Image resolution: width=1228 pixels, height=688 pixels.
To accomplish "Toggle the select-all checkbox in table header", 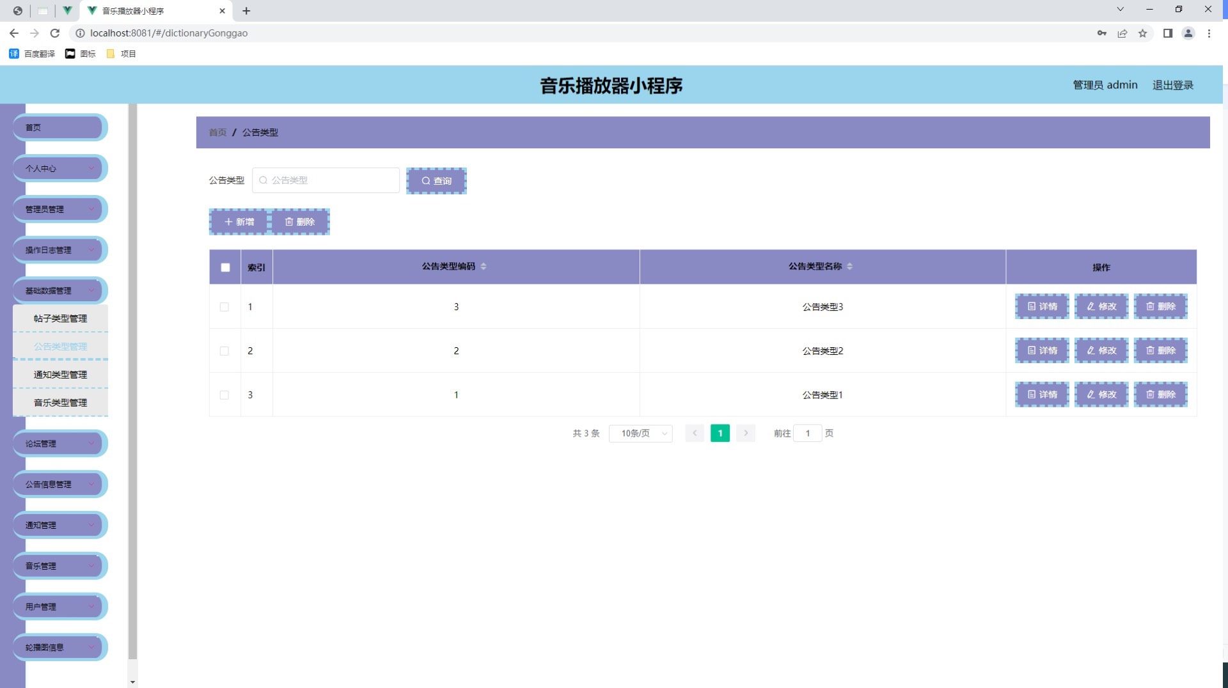I will (x=225, y=268).
